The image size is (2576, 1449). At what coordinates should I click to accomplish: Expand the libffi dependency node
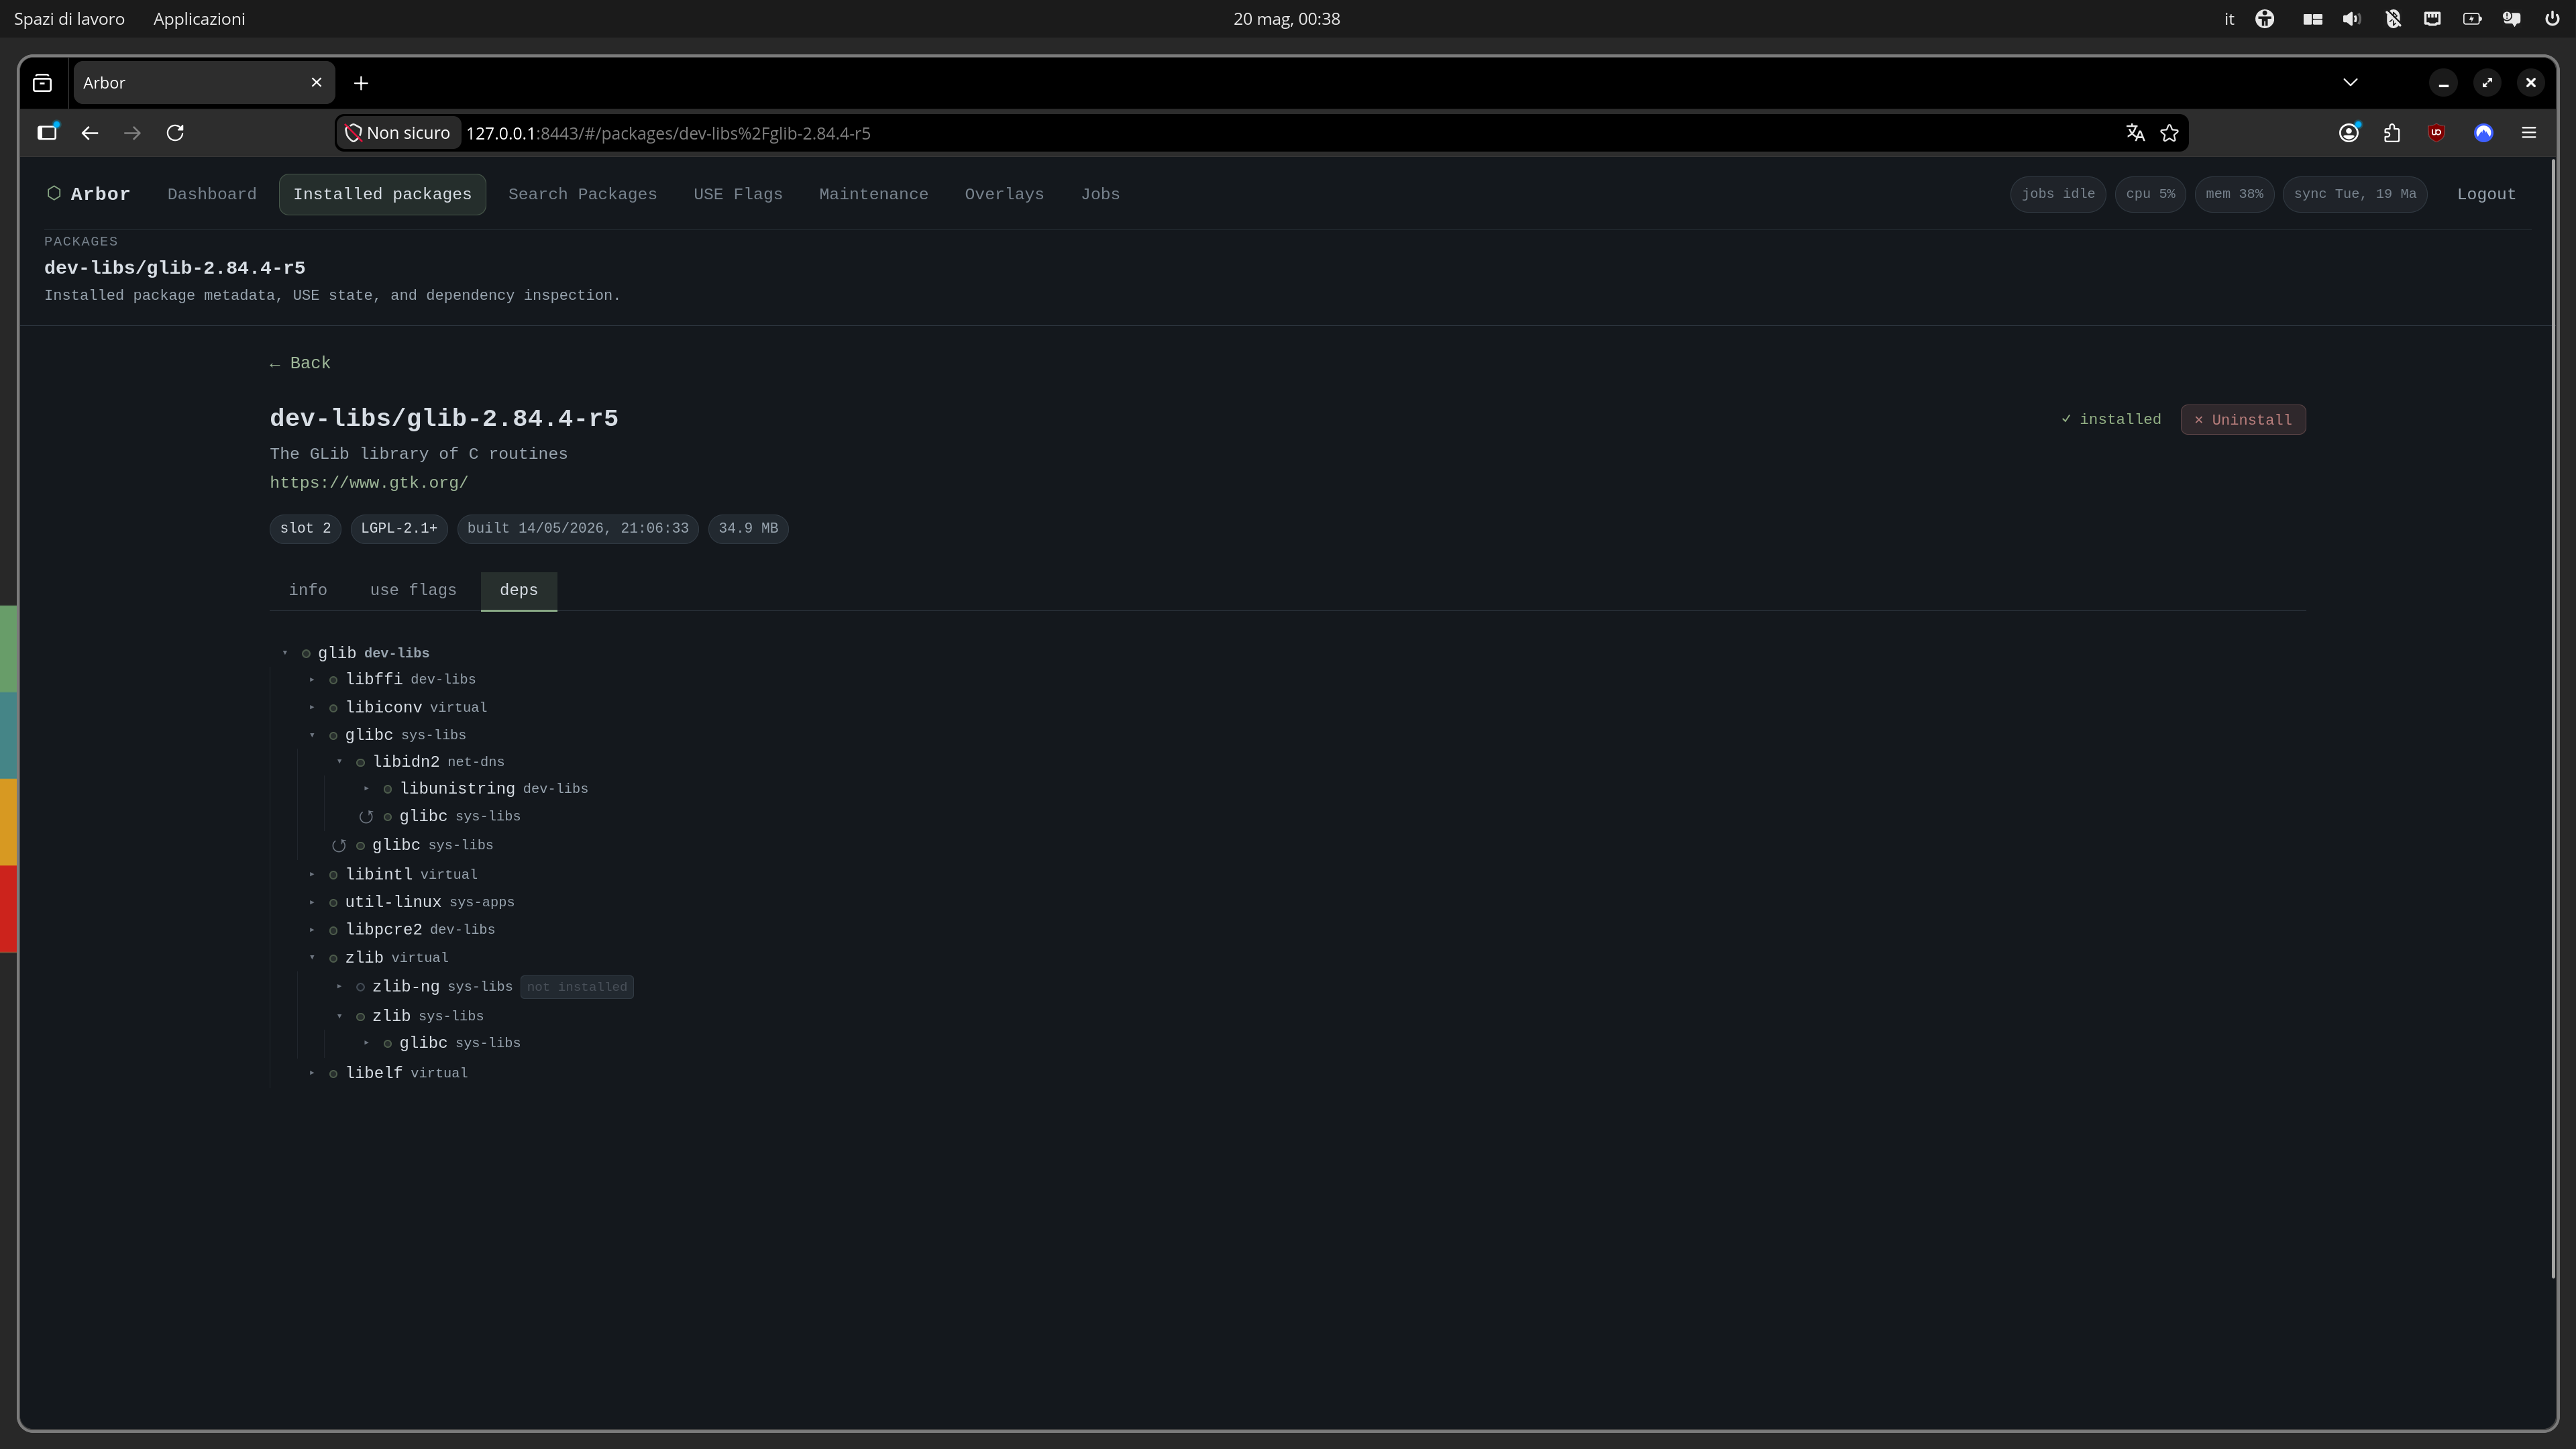[312, 679]
